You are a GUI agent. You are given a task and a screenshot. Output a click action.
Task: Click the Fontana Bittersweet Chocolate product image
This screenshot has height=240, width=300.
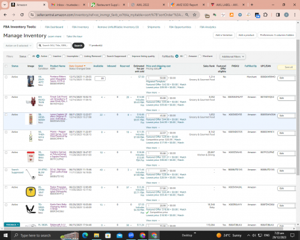click(31, 81)
